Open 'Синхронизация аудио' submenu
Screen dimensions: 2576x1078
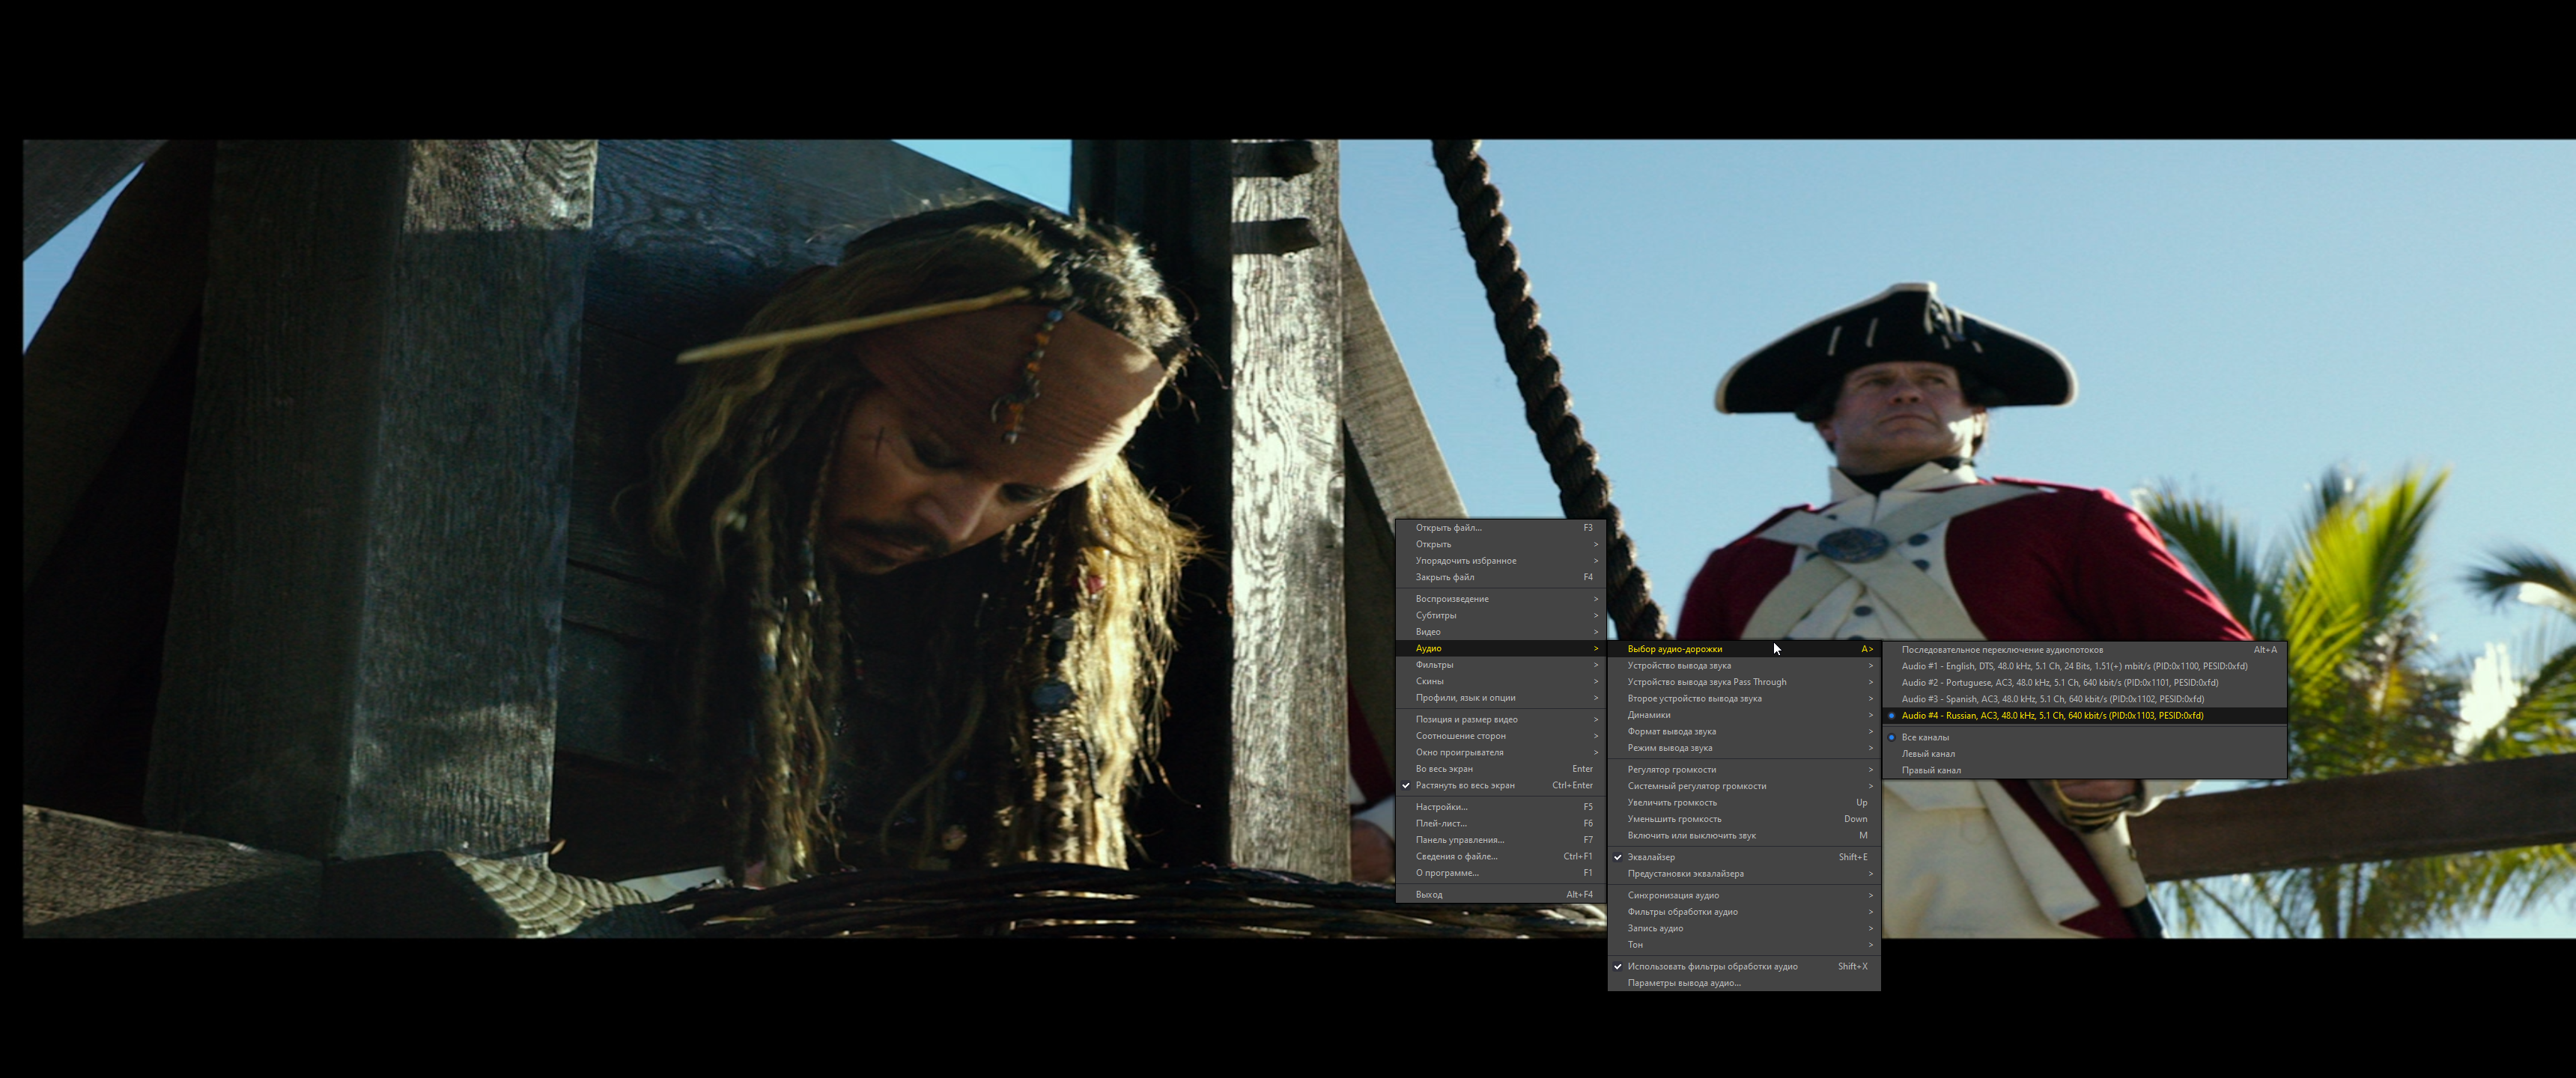click(1673, 896)
